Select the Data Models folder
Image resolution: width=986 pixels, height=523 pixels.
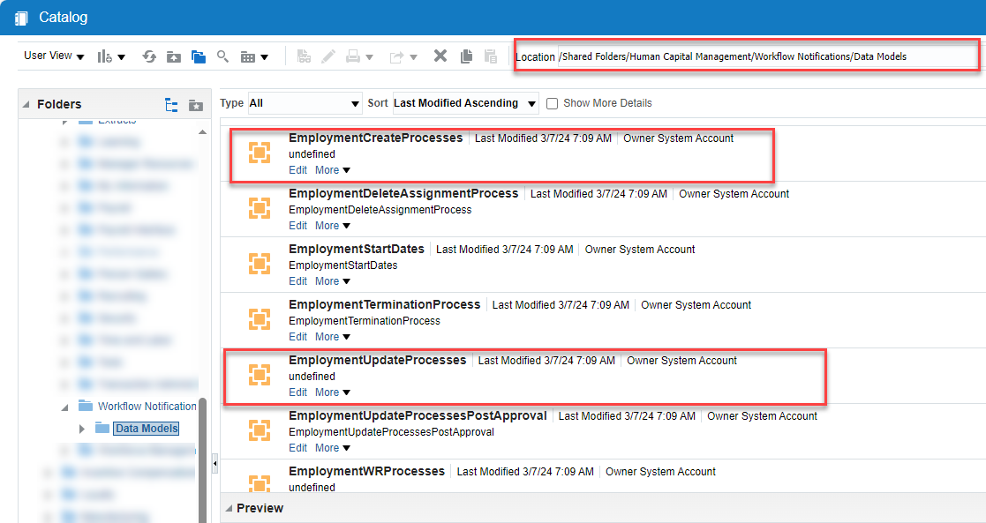(145, 428)
